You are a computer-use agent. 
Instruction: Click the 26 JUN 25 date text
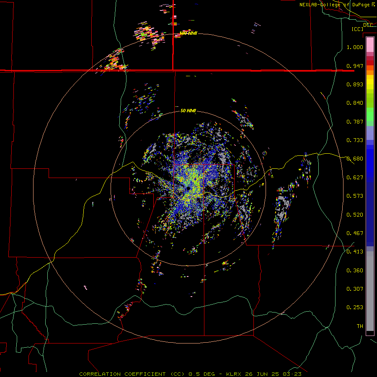tap(263, 374)
